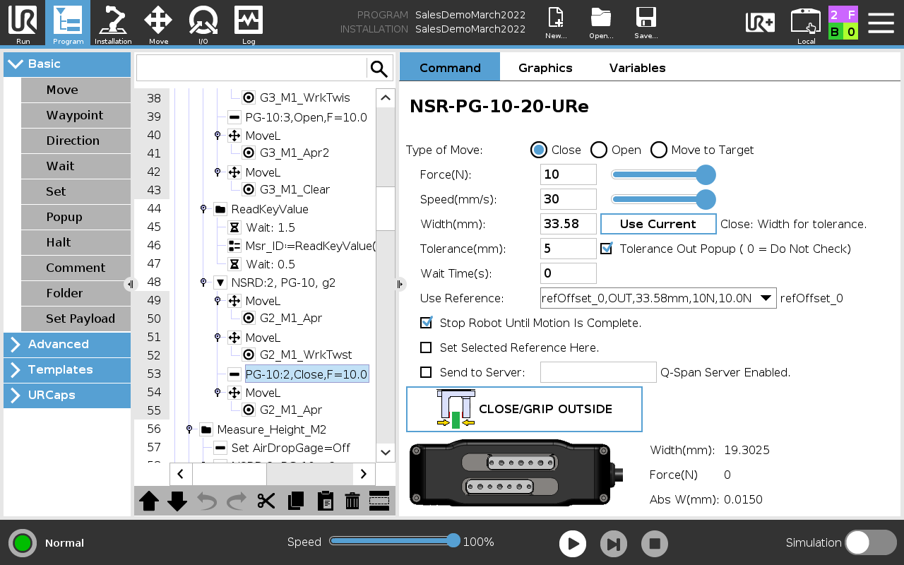Click the Width(mm) input field
The height and width of the screenshot is (565, 904).
[569, 224]
